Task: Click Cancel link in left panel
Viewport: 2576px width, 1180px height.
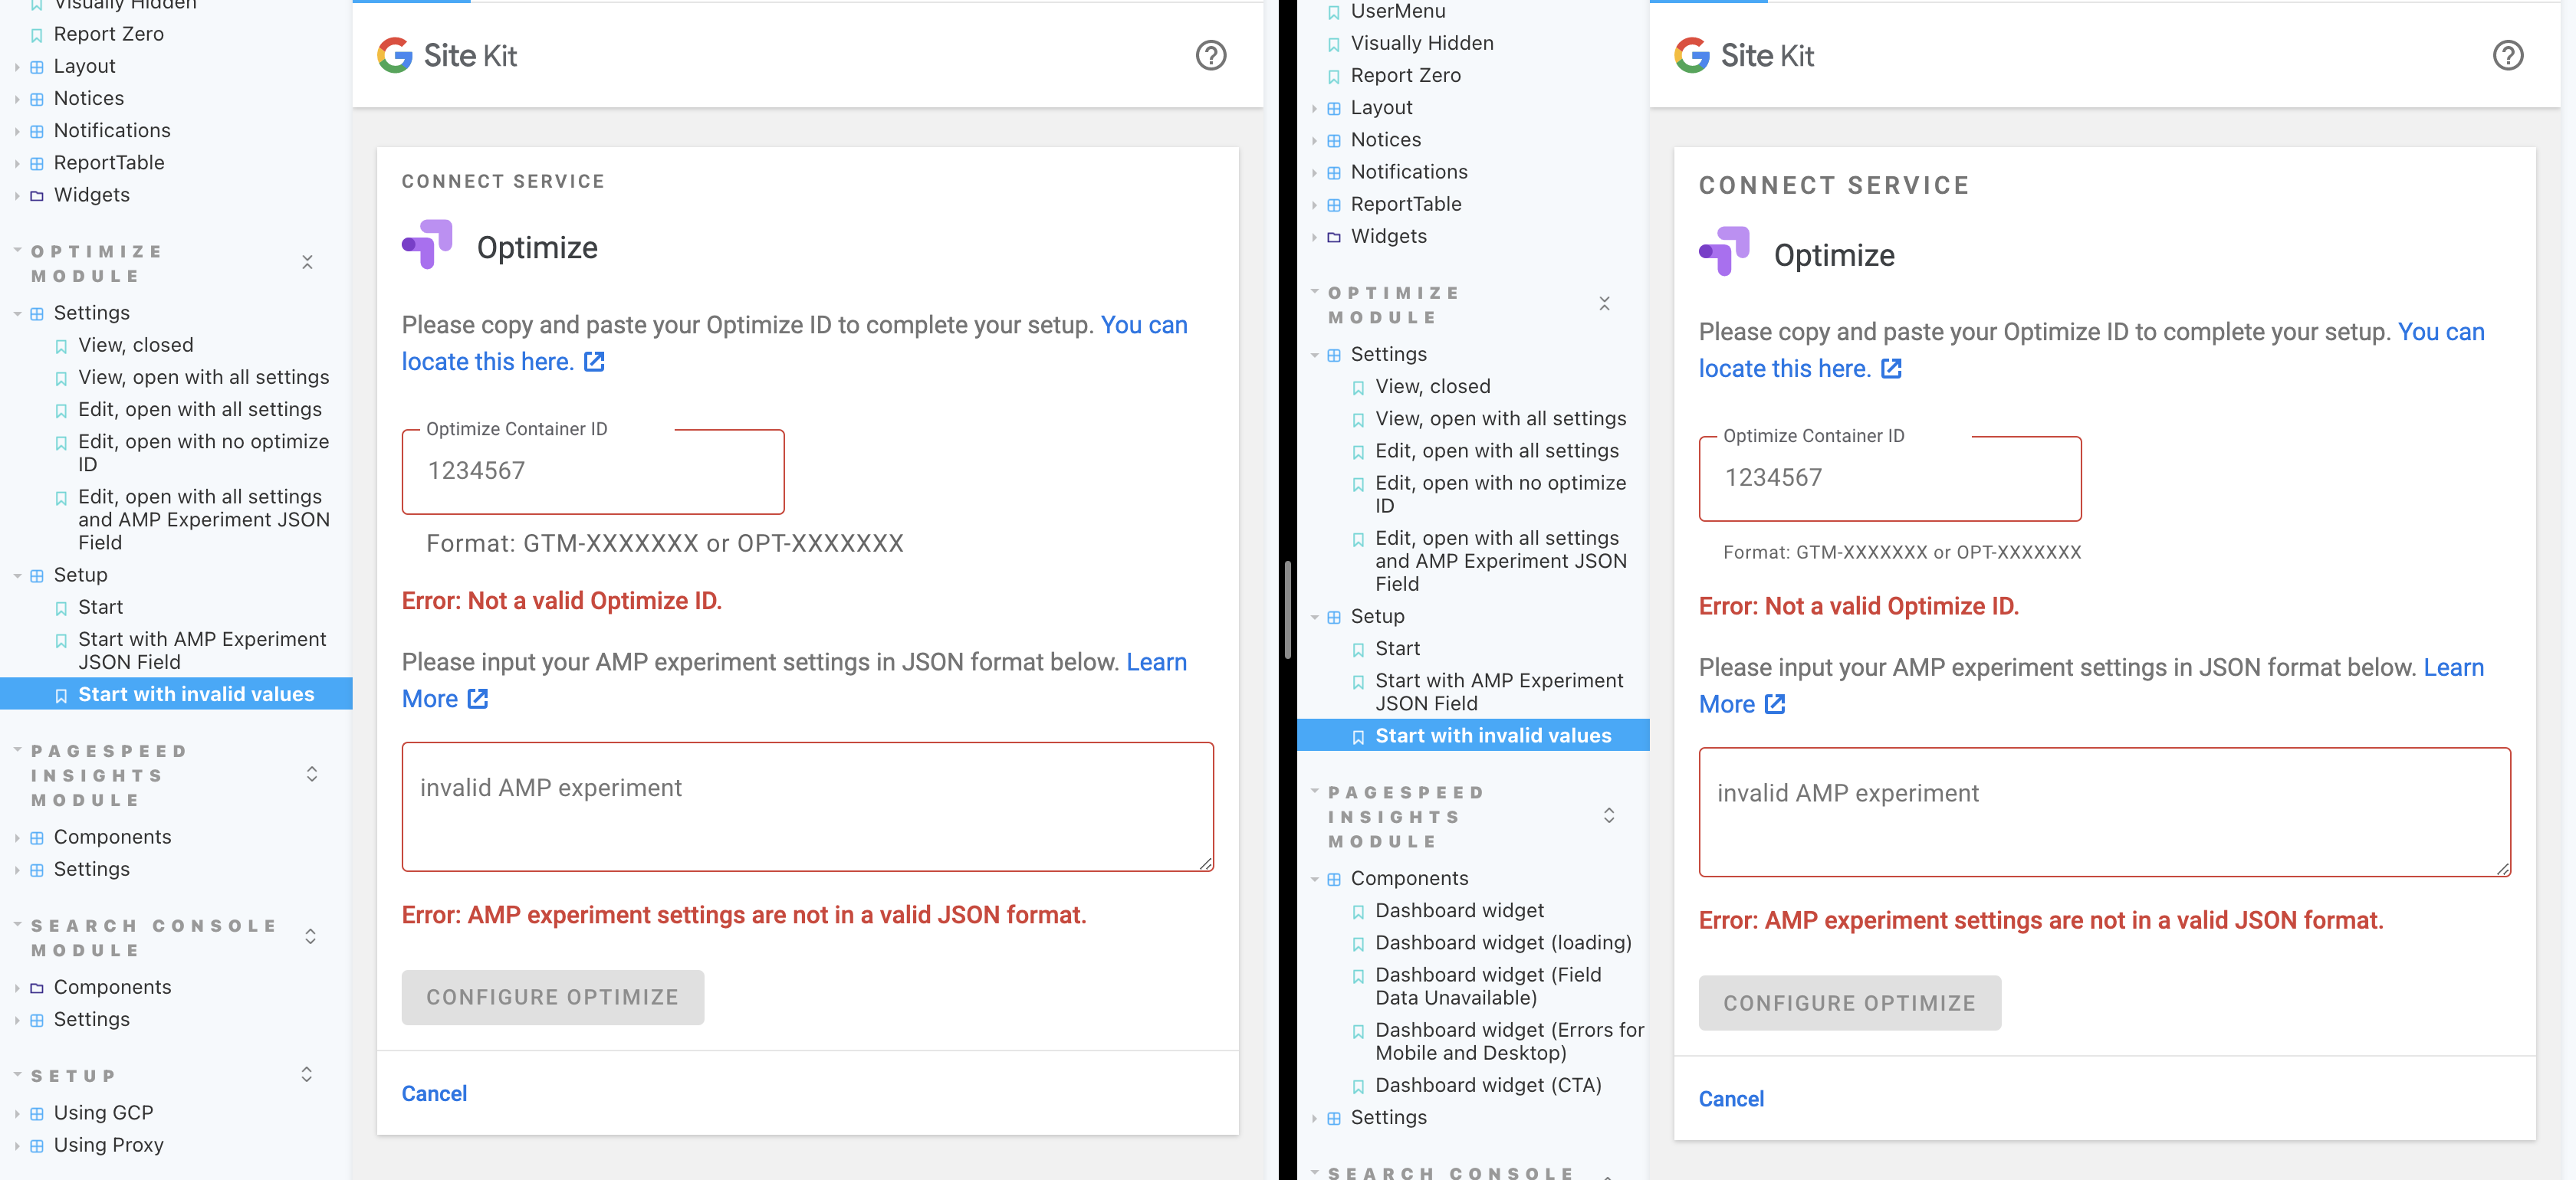Action: 434,1093
